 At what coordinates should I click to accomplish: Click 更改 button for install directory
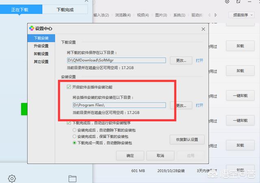pos(181,105)
